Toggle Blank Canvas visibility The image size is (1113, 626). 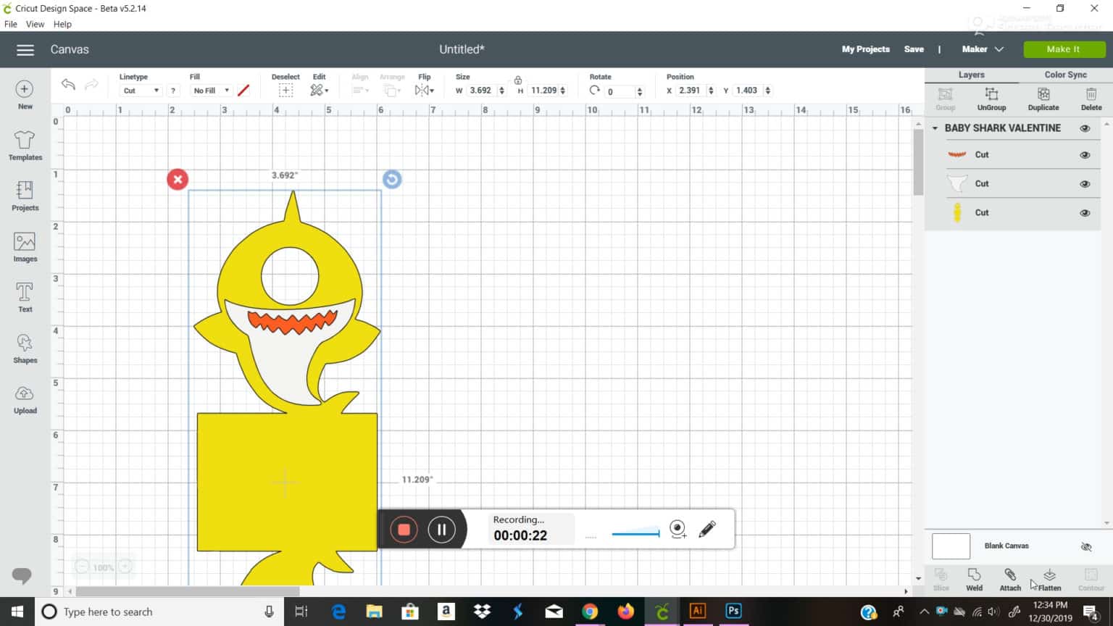coord(1085,547)
